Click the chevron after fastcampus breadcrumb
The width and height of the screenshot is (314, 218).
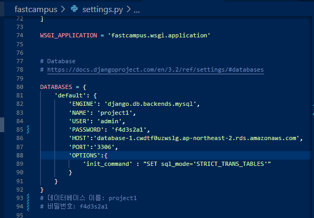coord(63,9)
